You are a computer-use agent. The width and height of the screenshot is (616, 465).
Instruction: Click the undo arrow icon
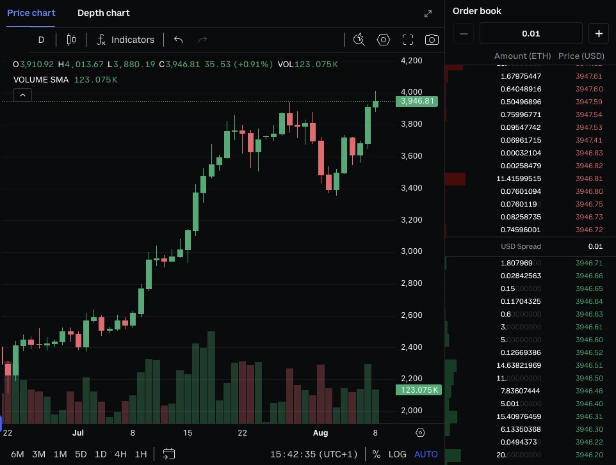coord(178,40)
